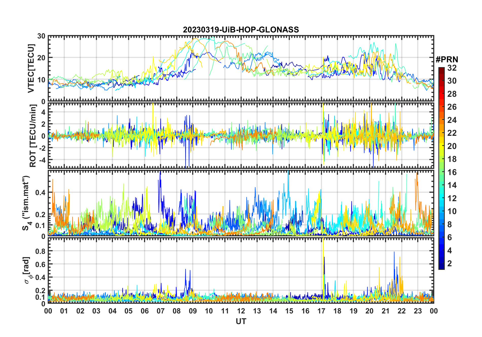Click the PRN colorbar strip
This screenshot has width=482, height=337.
point(441,168)
